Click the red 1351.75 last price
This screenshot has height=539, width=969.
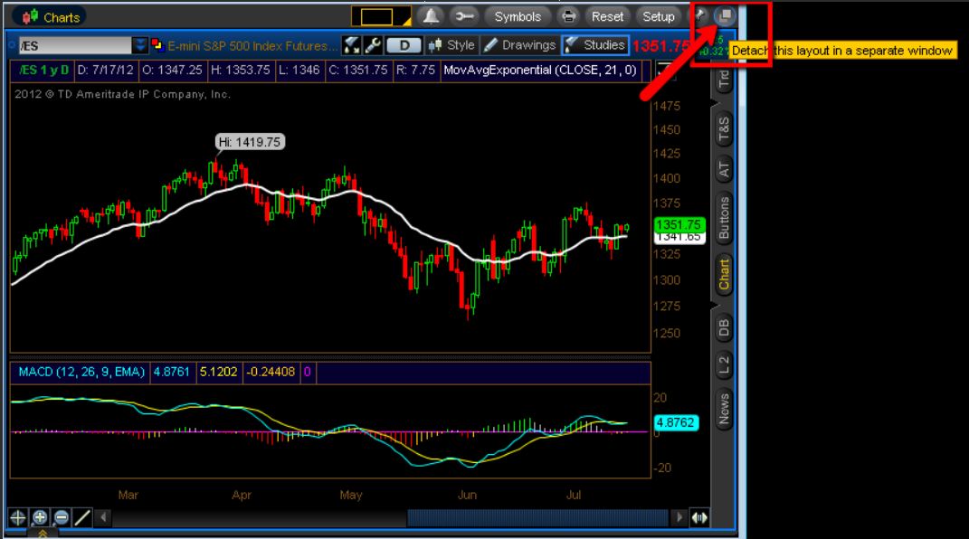point(661,46)
